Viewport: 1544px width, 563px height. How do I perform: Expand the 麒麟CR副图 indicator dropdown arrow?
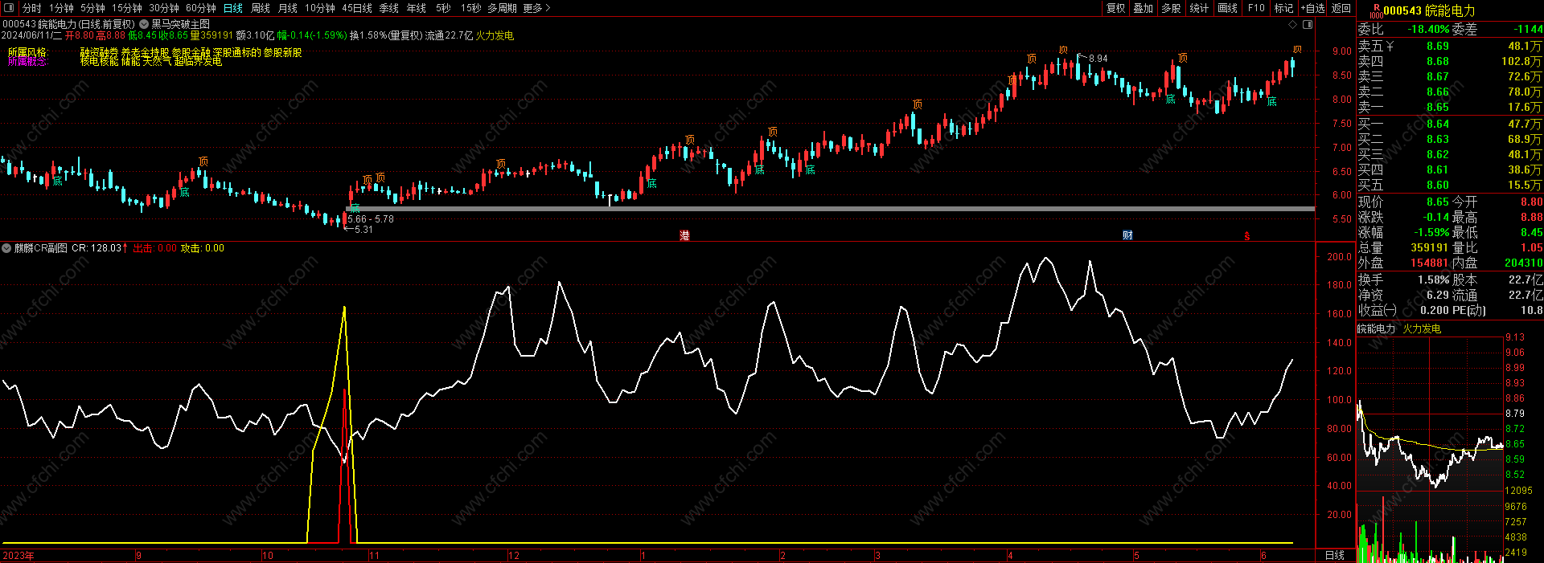click(6, 248)
